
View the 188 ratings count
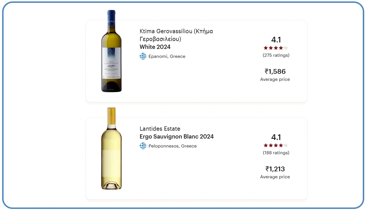tap(276, 153)
